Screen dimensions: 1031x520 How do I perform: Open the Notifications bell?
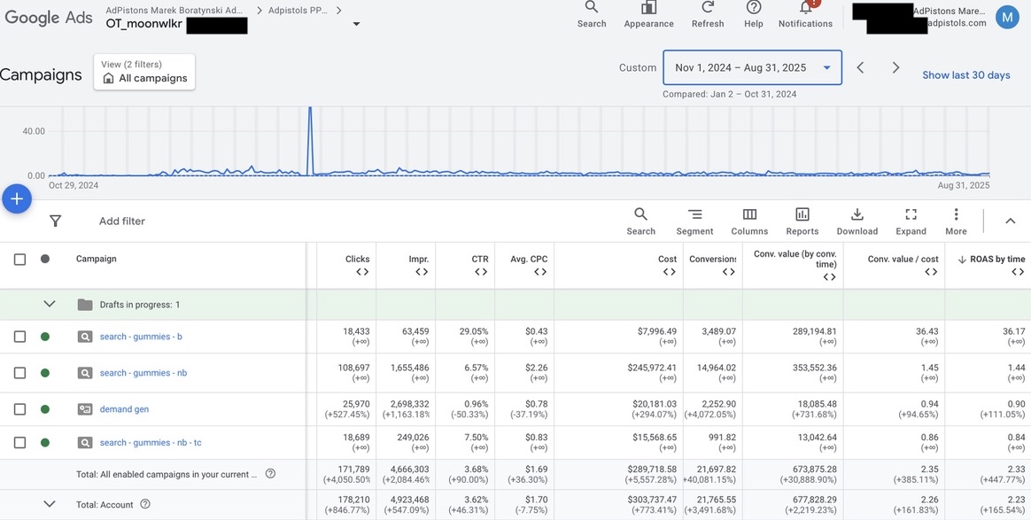(x=805, y=14)
